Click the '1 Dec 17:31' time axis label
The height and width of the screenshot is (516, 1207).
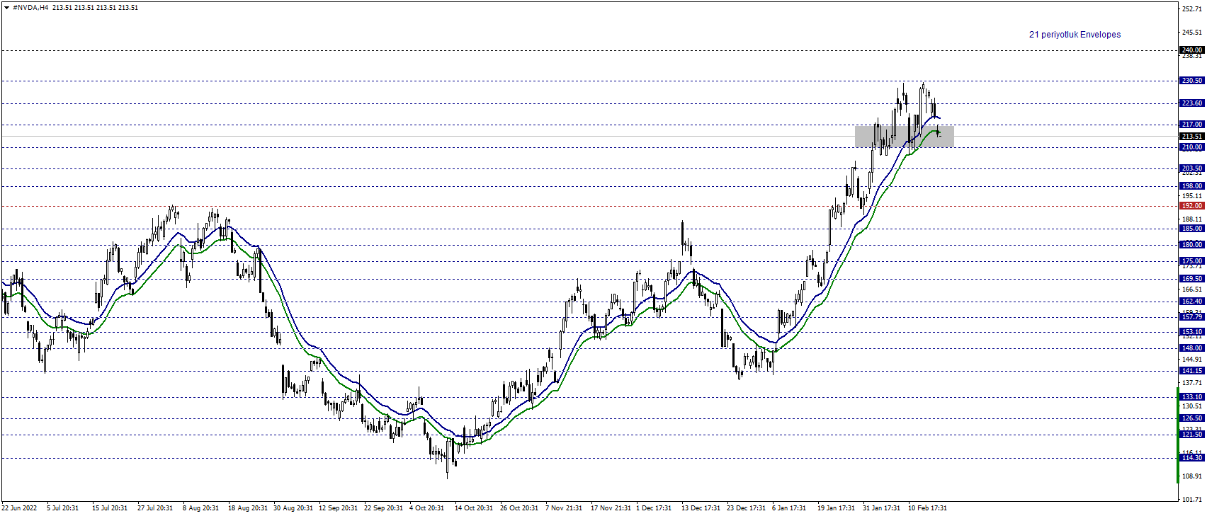pyautogui.click(x=654, y=508)
